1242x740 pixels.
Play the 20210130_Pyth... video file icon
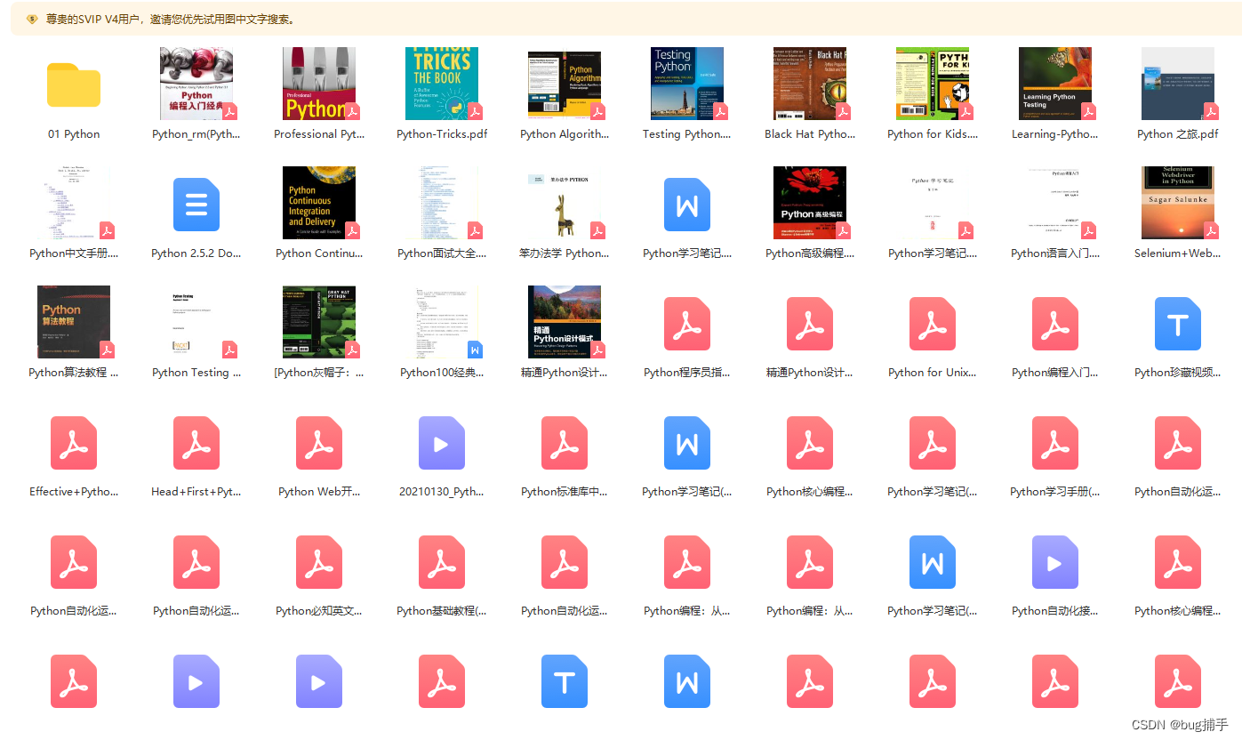pyautogui.click(x=442, y=443)
